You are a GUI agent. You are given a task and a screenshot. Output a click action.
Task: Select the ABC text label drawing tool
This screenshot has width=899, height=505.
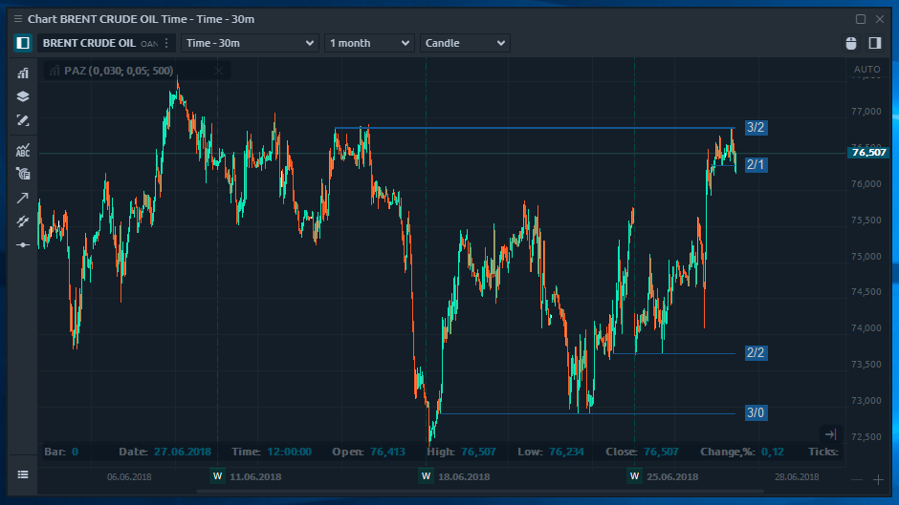(x=23, y=150)
